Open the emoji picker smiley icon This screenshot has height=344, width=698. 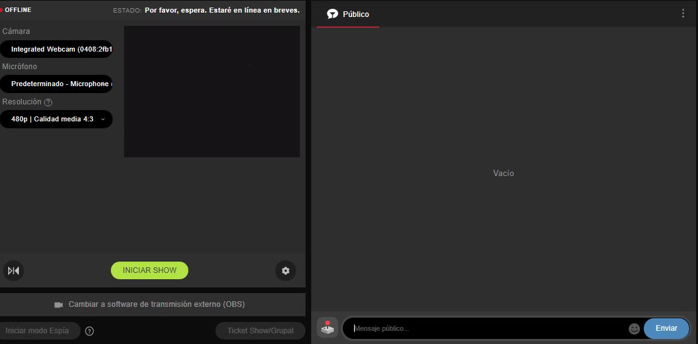click(x=634, y=328)
